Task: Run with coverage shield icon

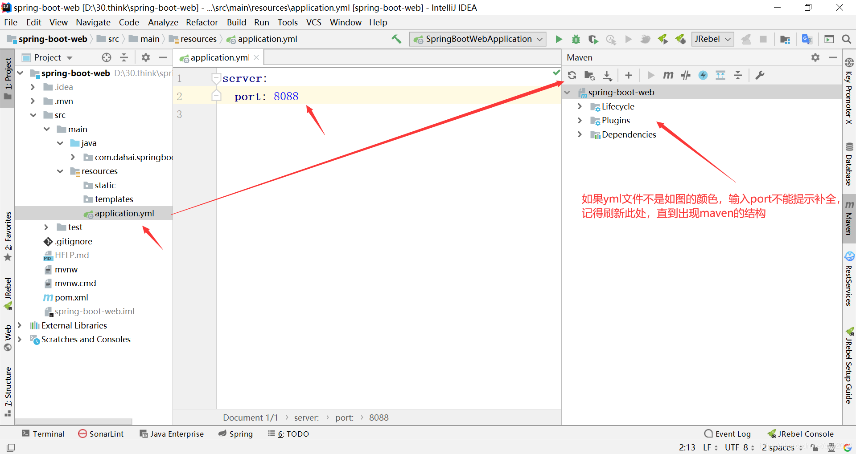Action: 593,39
